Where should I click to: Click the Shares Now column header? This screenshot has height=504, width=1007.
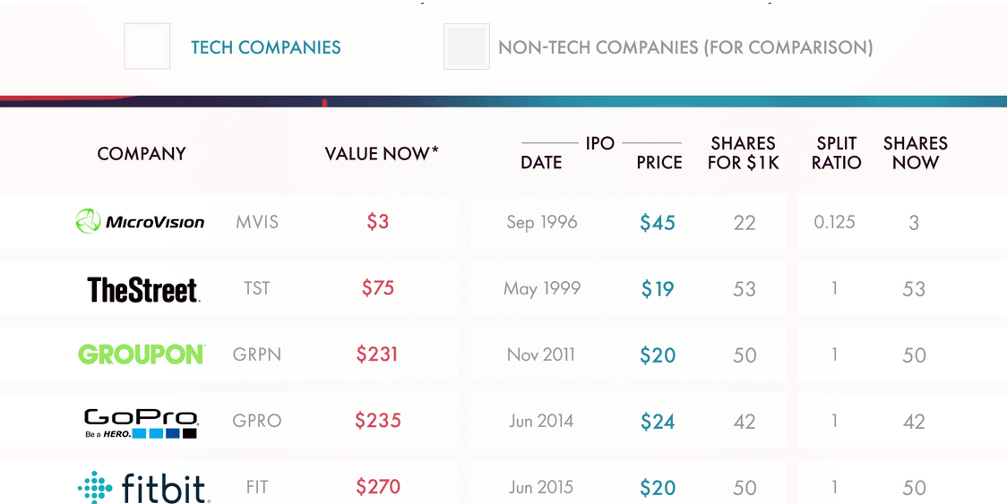pyautogui.click(x=915, y=153)
